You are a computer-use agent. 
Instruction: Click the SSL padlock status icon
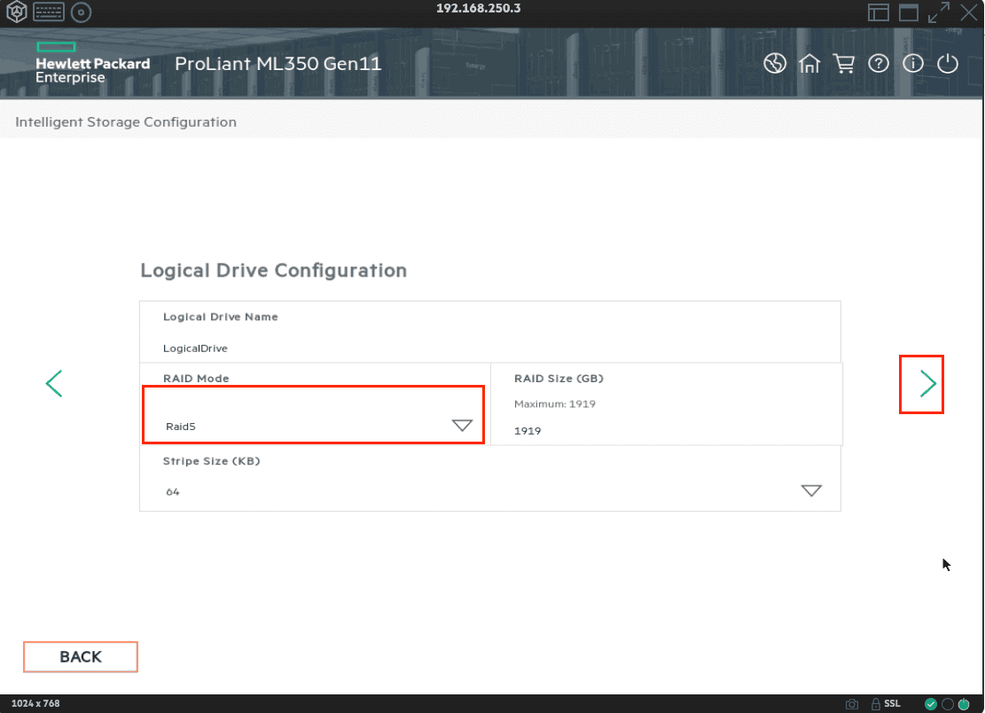pyautogui.click(x=875, y=704)
